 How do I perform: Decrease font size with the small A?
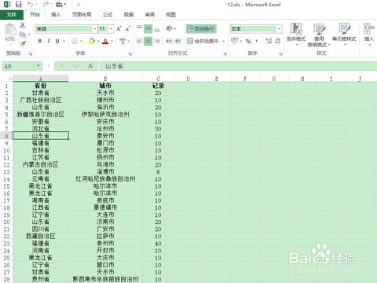coord(127,29)
